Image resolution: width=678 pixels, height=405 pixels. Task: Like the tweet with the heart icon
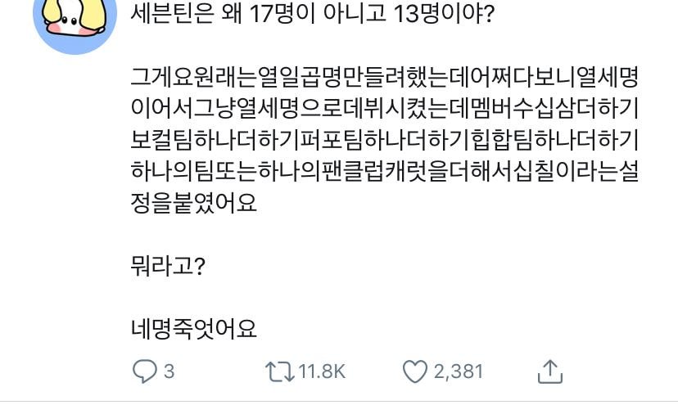point(415,372)
